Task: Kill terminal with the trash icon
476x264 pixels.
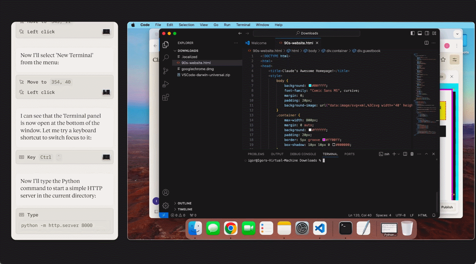Action: coord(412,154)
